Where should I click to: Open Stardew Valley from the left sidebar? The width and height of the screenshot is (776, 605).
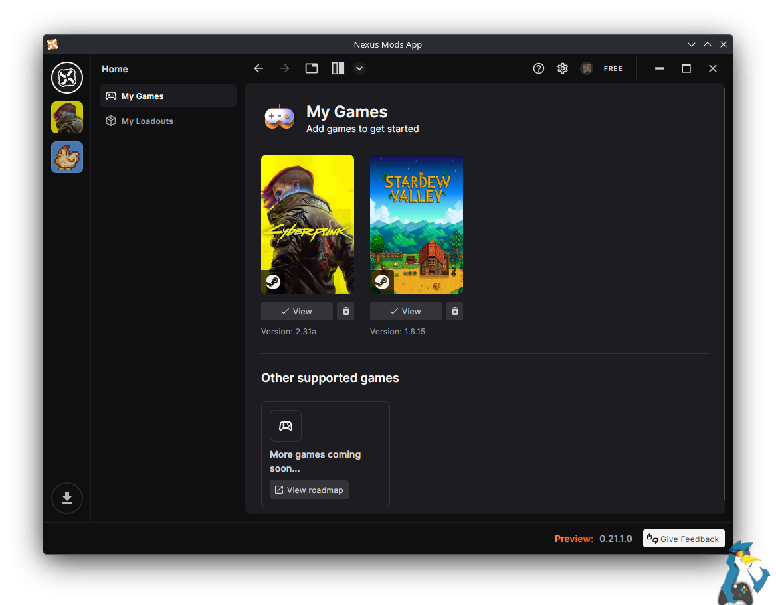click(x=67, y=157)
